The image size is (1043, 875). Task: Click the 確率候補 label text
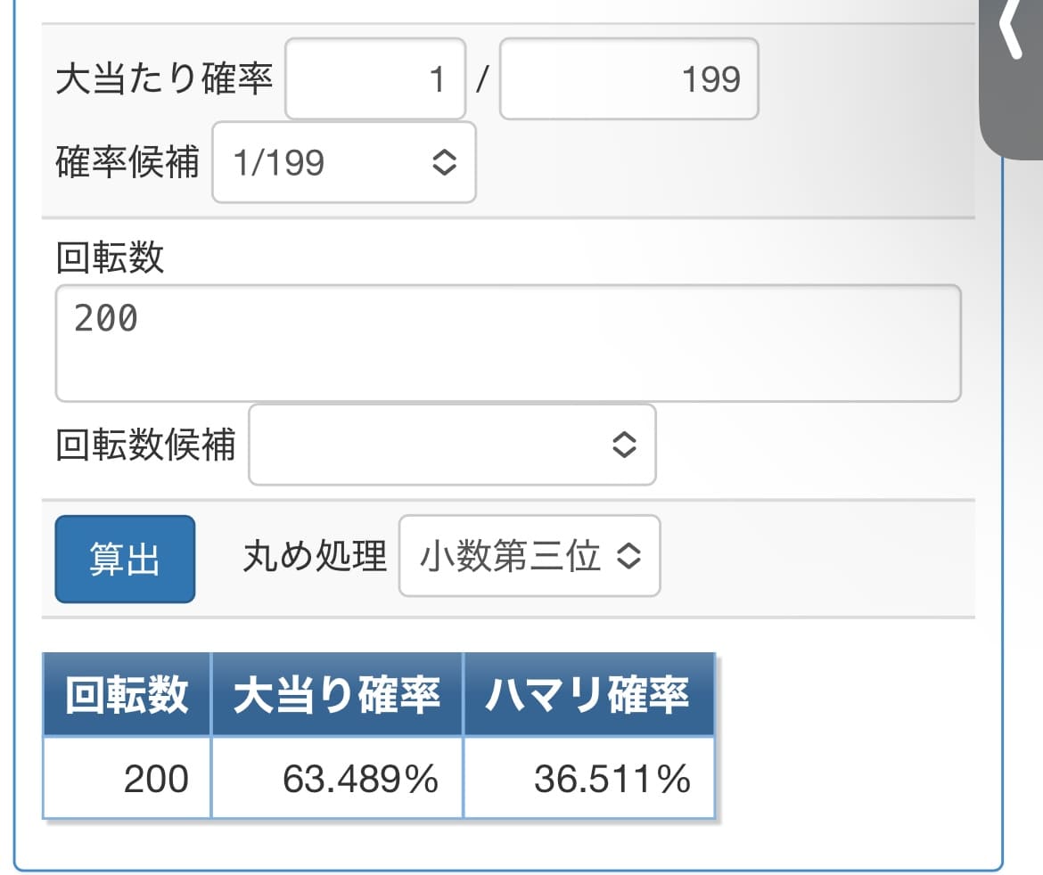pos(127,162)
